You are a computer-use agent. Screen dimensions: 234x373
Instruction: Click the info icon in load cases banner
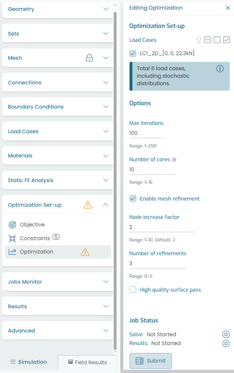(220, 69)
